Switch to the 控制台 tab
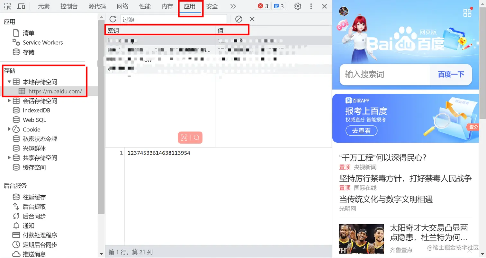486x258 pixels. 69,6
